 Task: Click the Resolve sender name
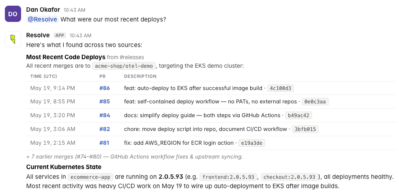38,35
